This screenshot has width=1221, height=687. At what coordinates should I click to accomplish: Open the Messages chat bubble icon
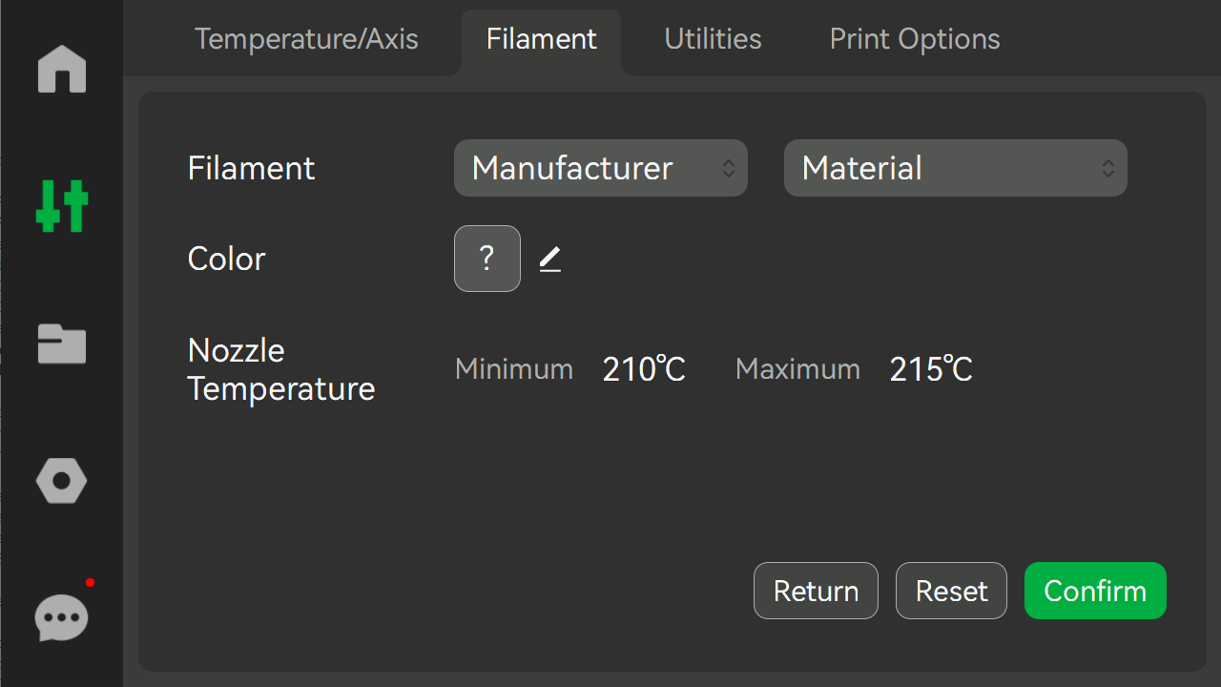click(62, 618)
